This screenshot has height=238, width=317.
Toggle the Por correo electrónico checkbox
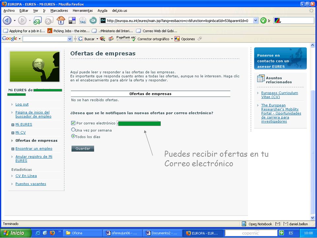pos(73,123)
